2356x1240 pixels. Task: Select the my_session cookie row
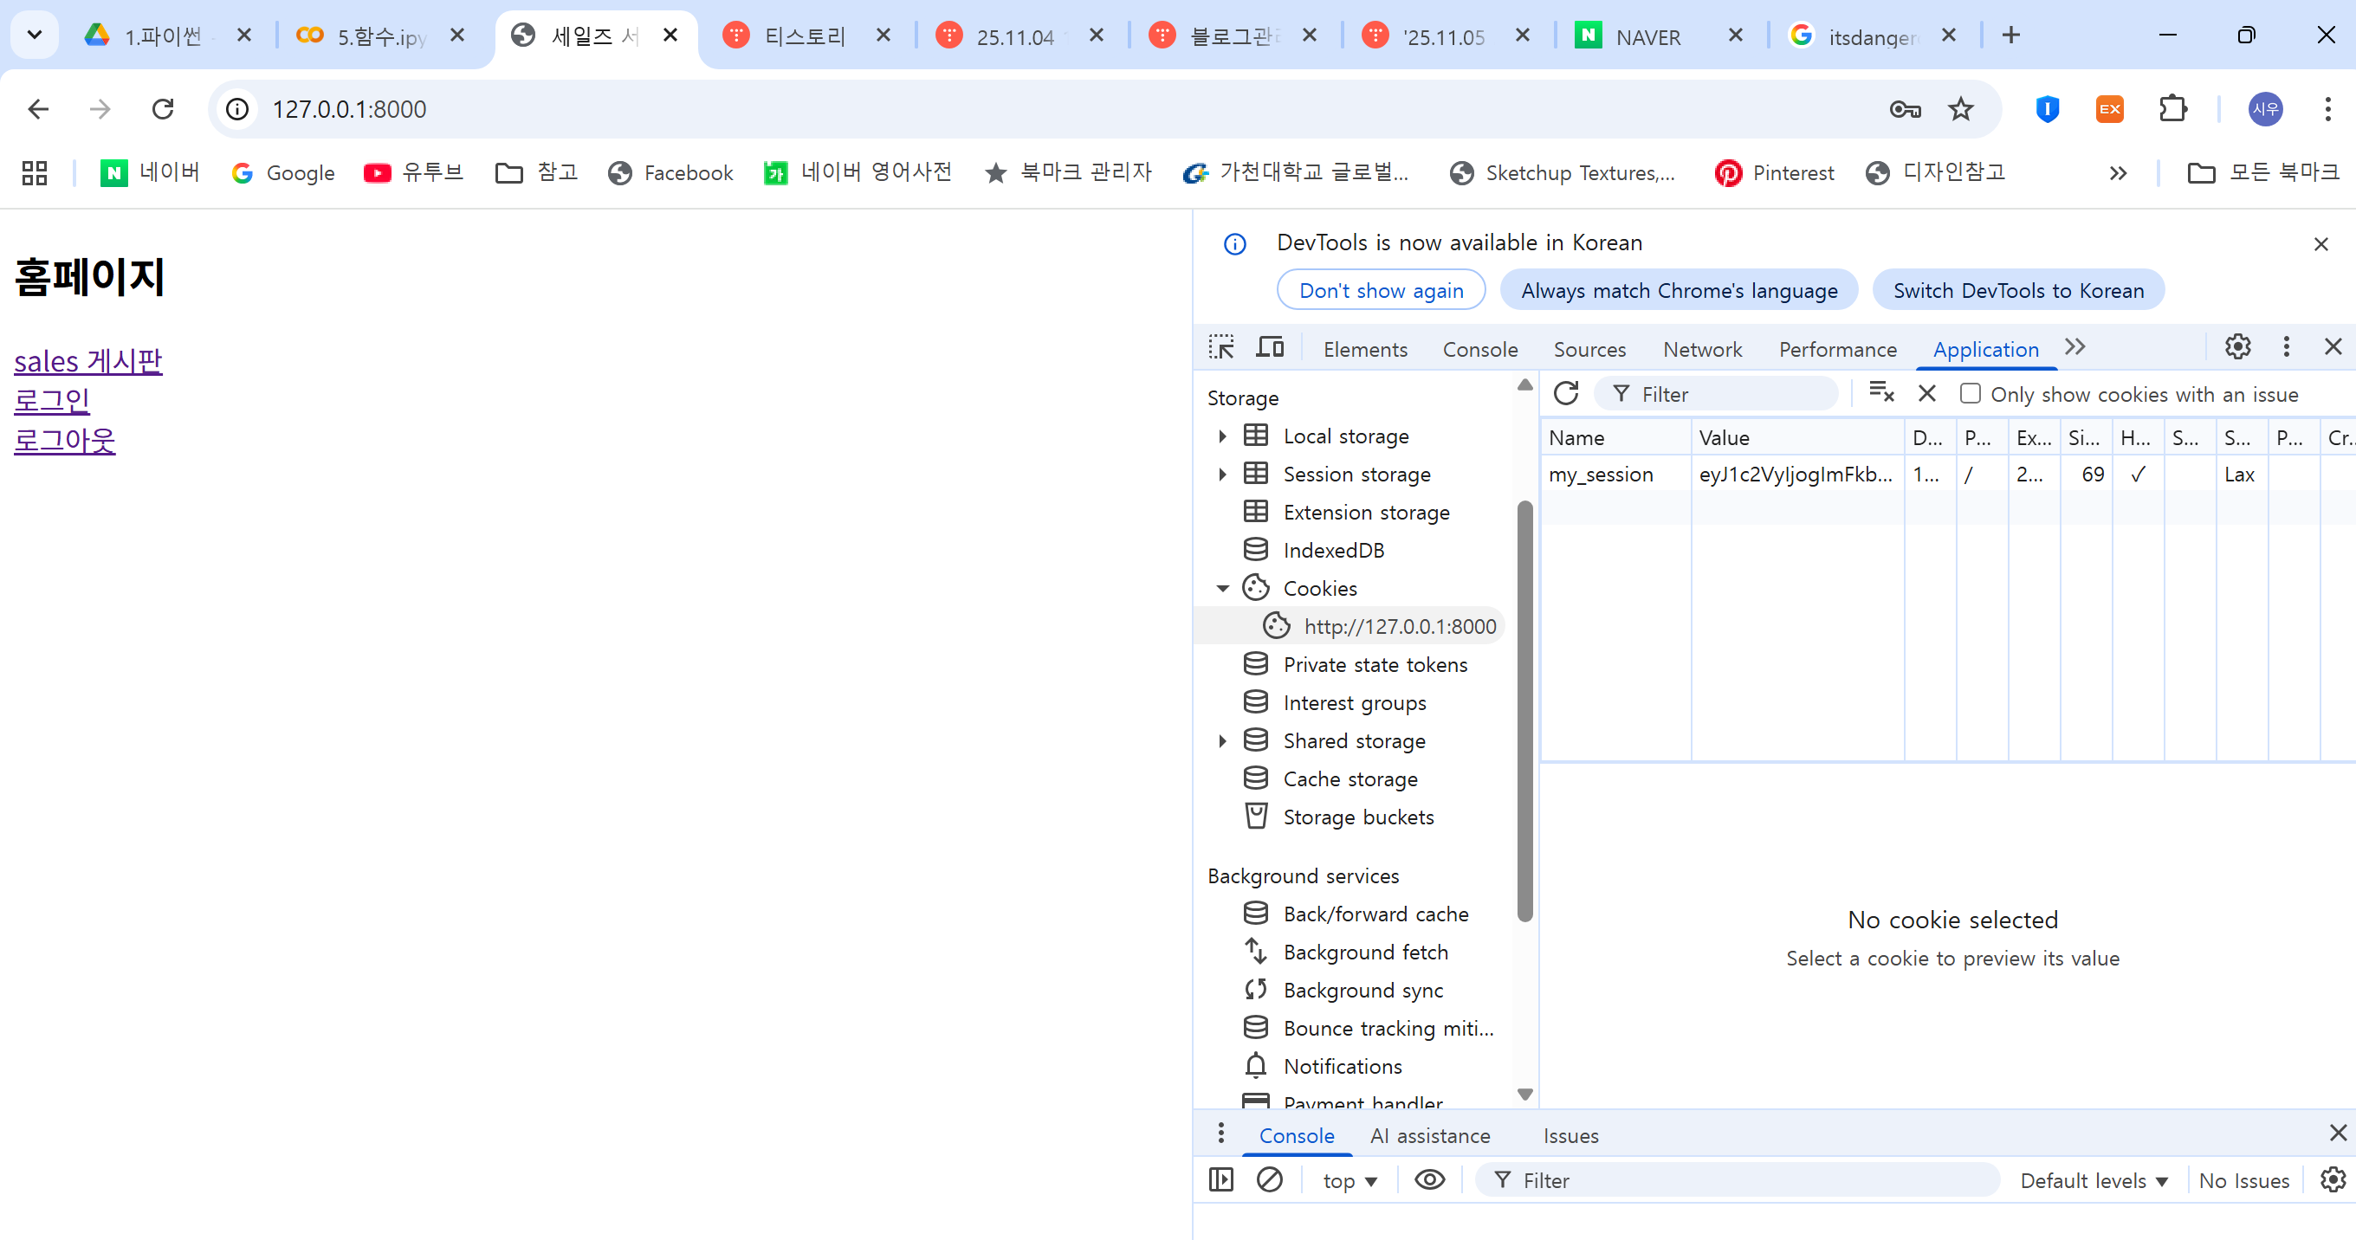click(1601, 475)
